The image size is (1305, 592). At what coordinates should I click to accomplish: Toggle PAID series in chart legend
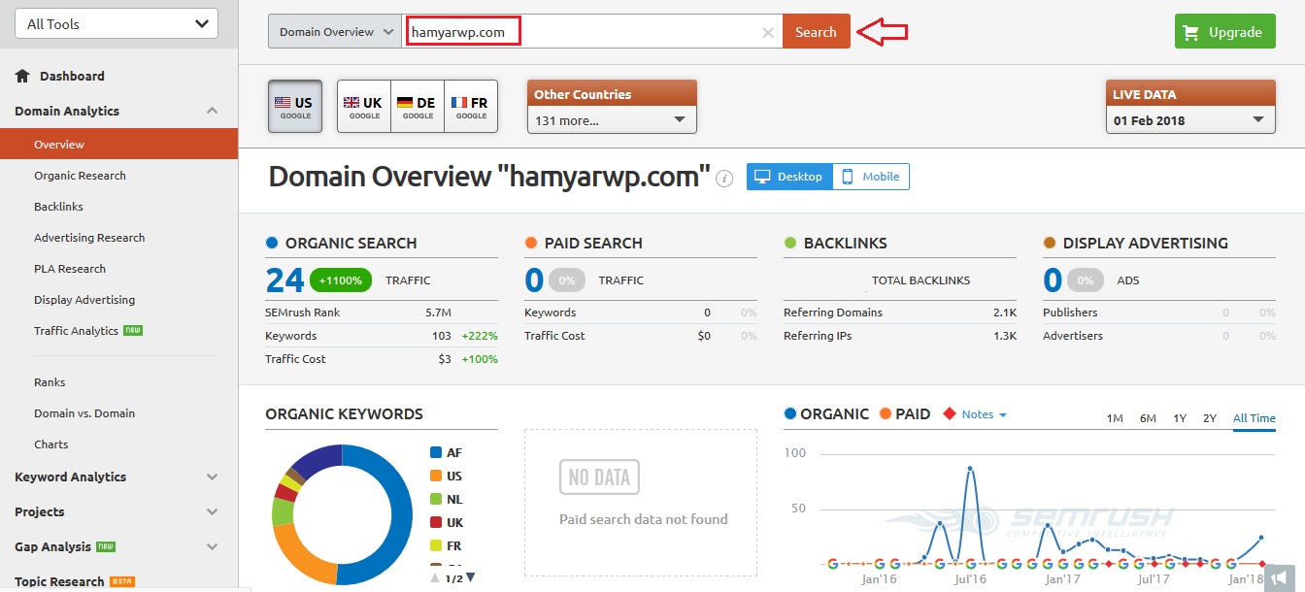pos(904,413)
